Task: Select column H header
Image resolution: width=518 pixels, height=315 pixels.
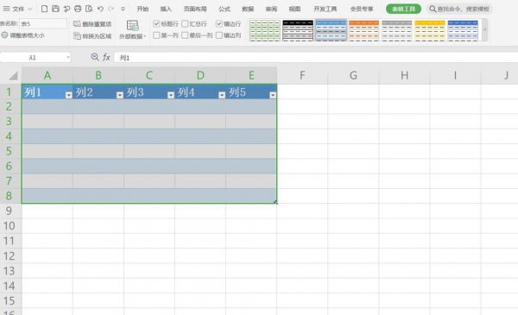Action: [404, 75]
